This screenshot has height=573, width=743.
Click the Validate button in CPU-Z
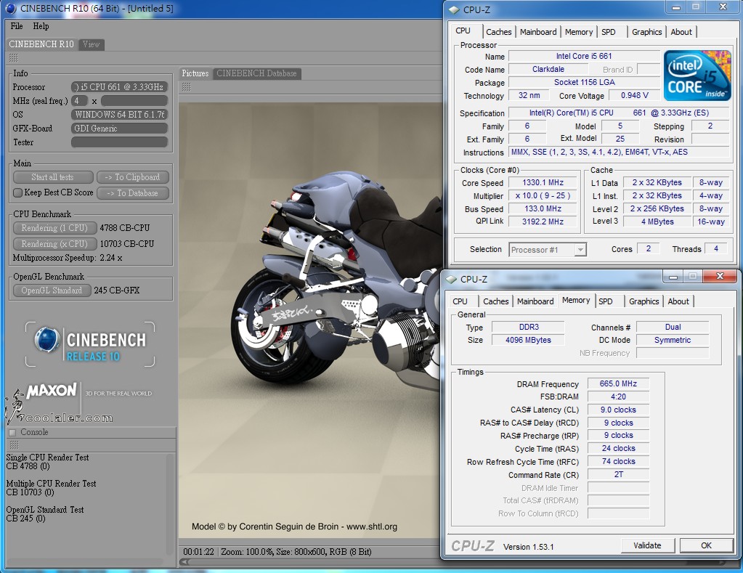pyautogui.click(x=647, y=545)
